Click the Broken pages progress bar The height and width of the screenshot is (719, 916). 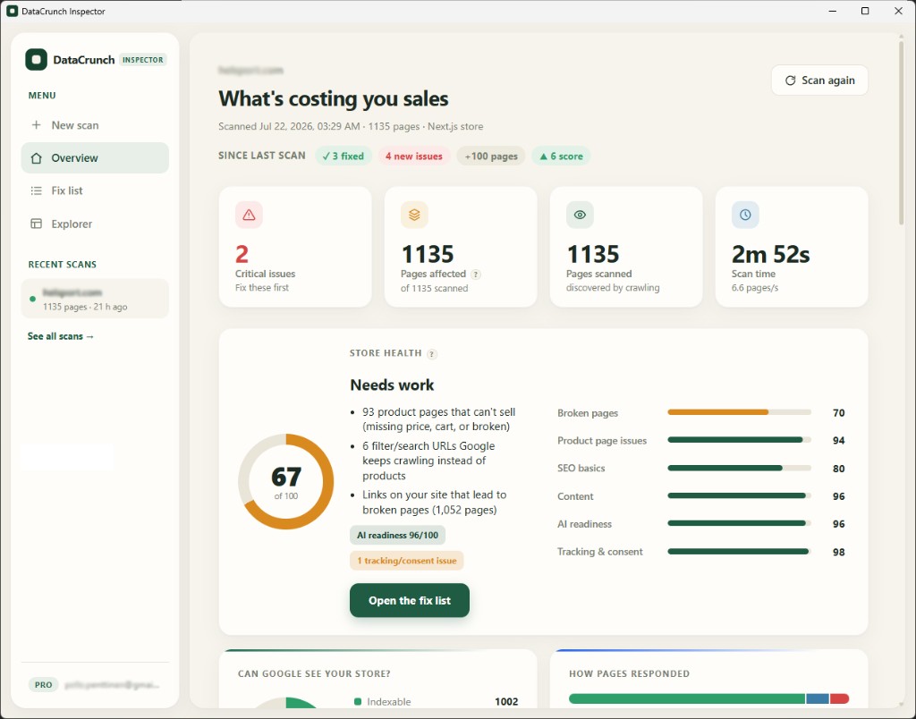[x=739, y=412]
